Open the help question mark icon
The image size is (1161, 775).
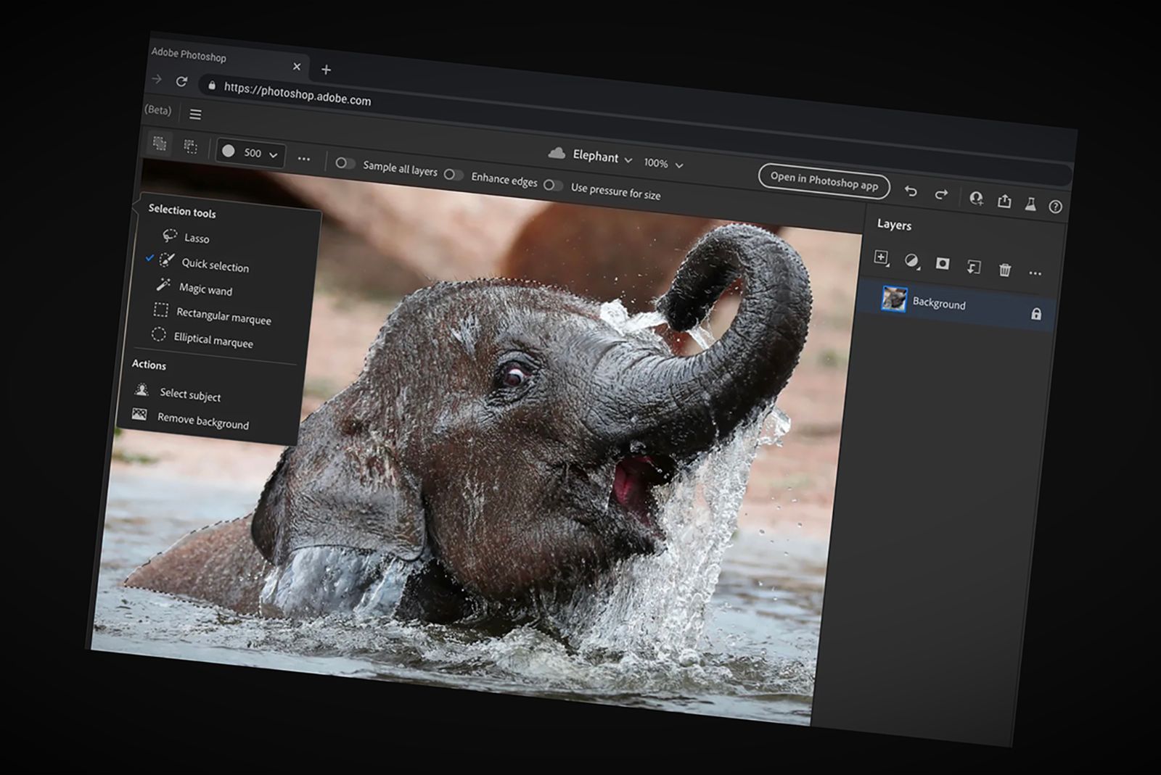pyautogui.click(x=1056, y=207)
